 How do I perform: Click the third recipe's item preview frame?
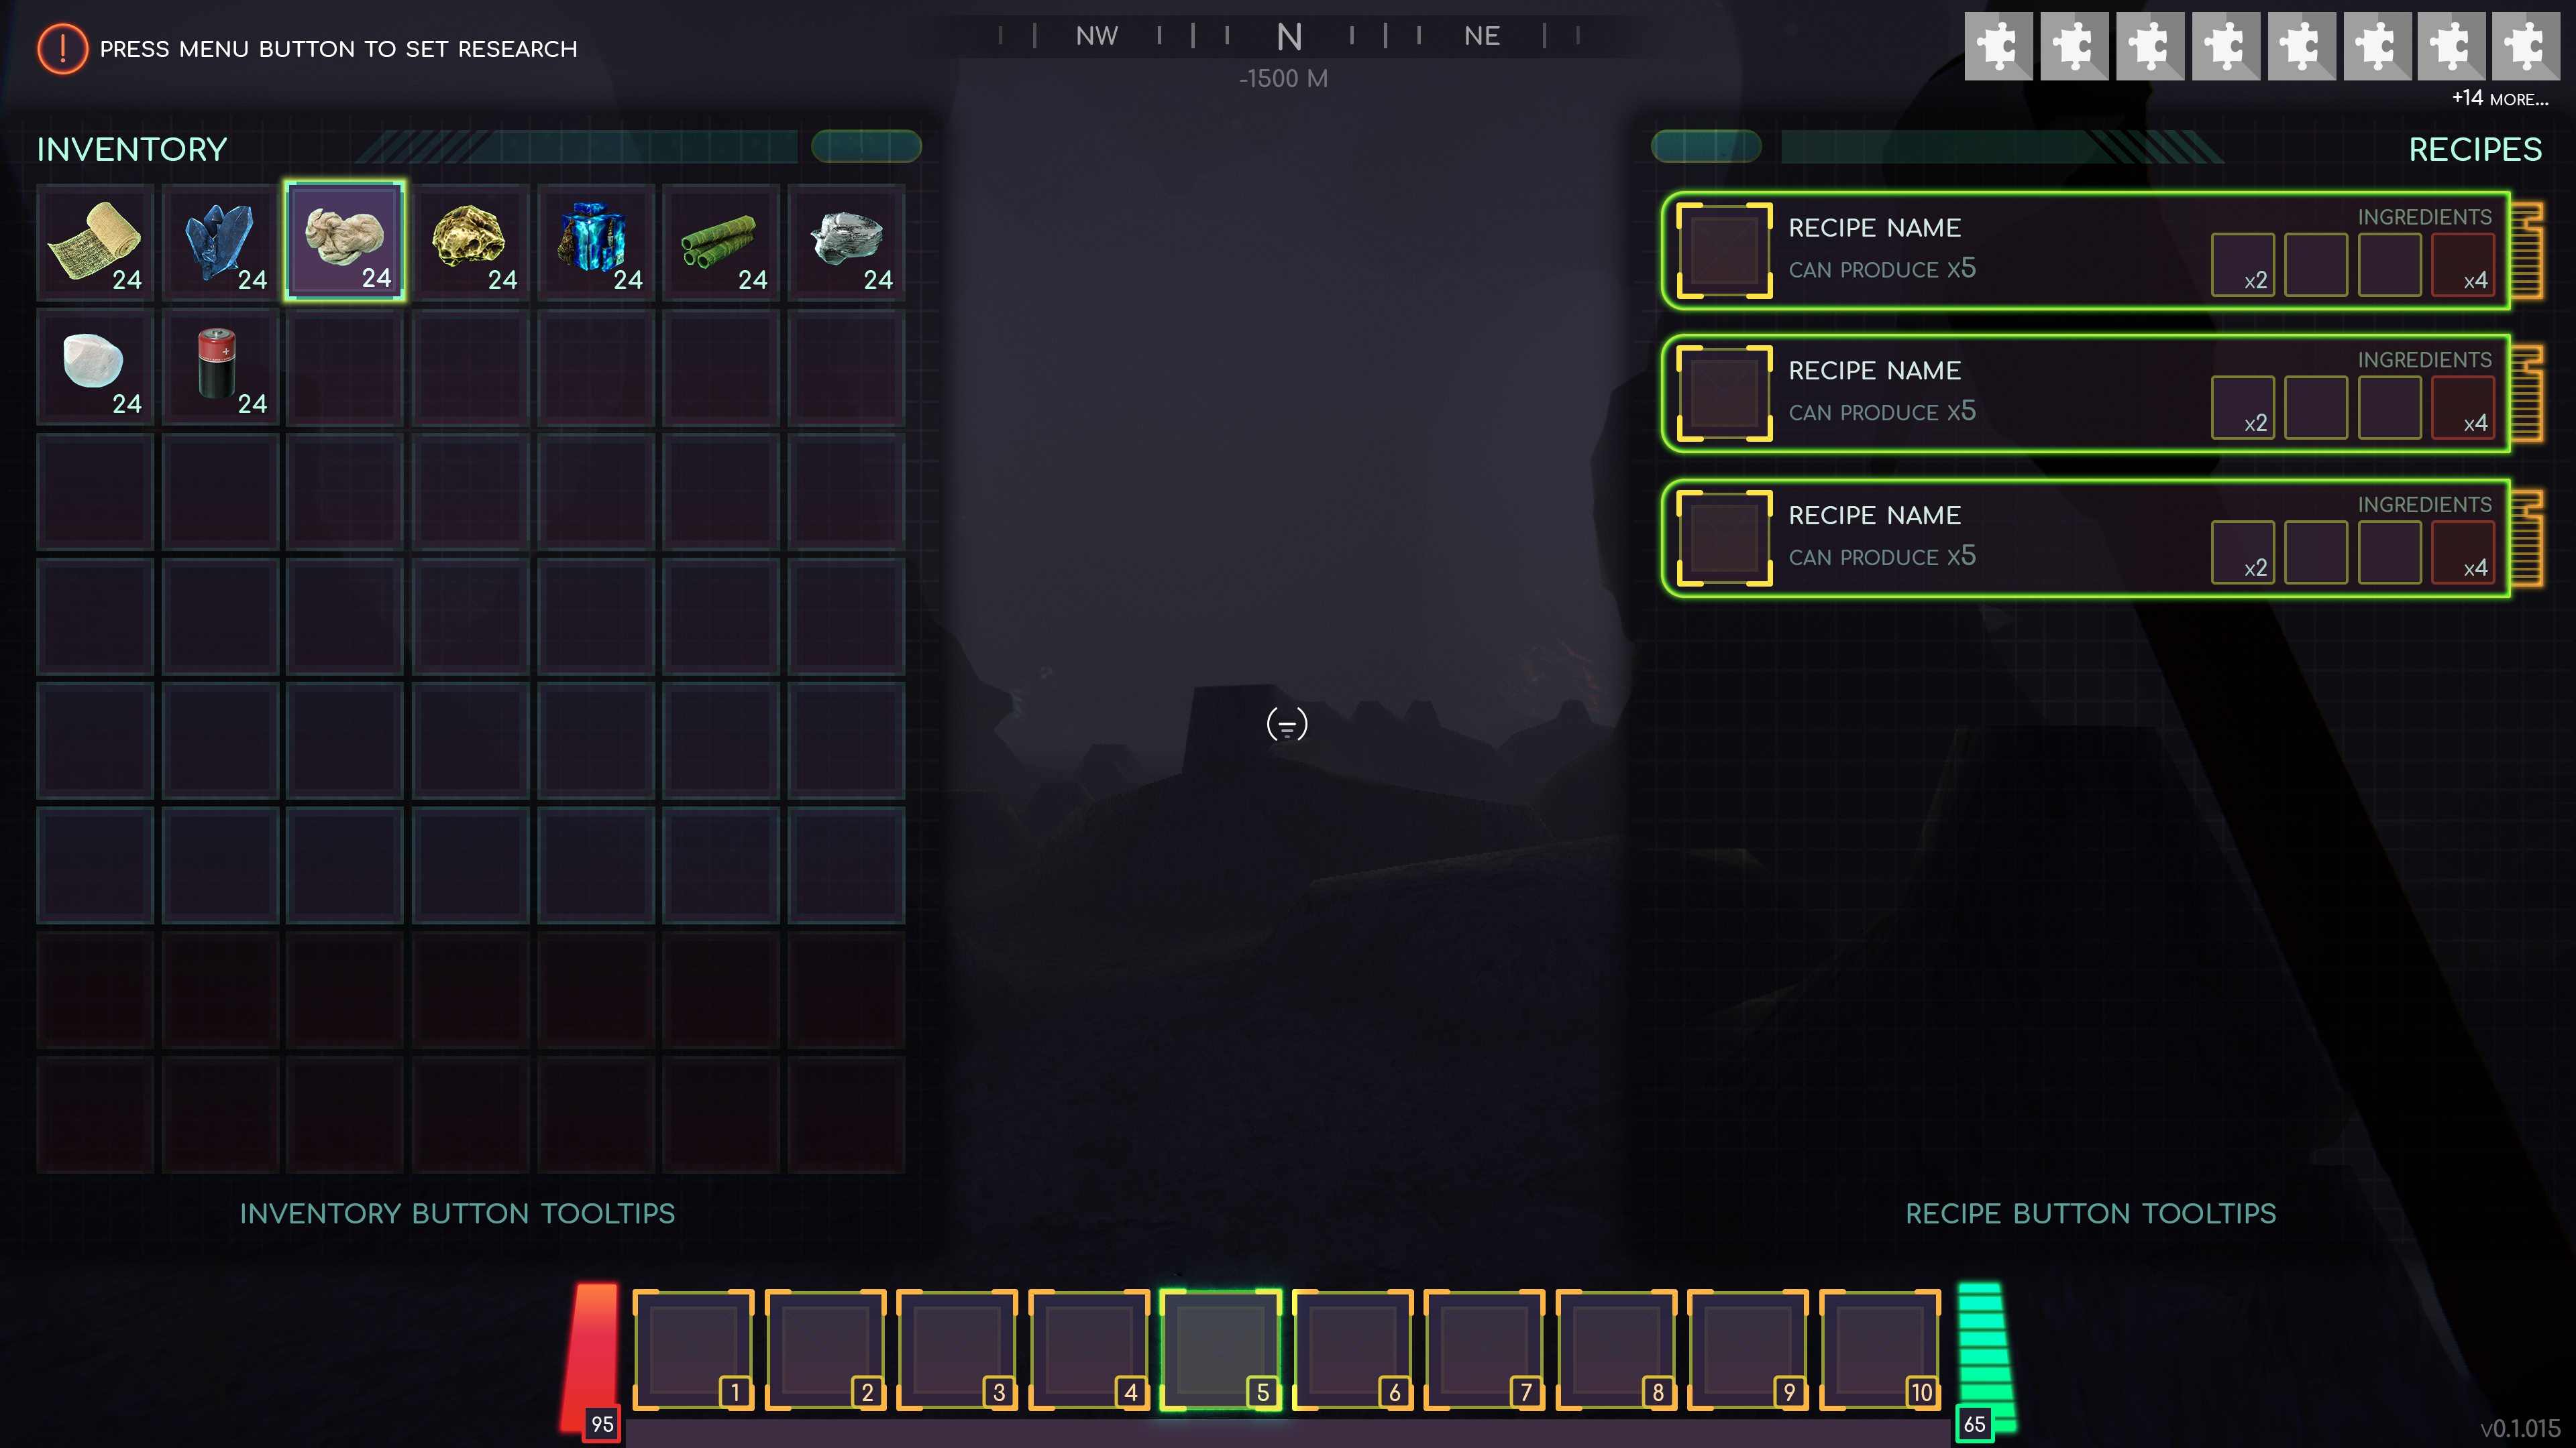(1724, 538)
